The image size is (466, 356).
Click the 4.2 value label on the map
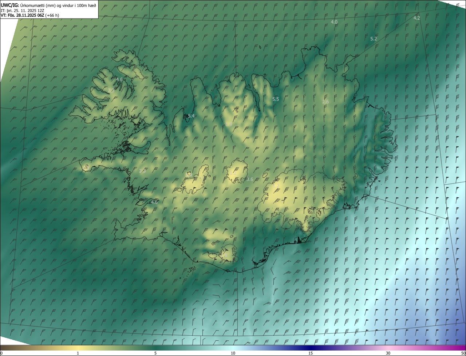tap(416, 18)
